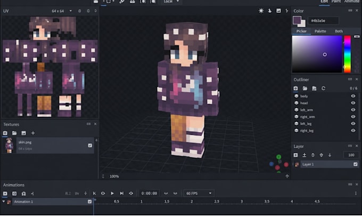Click the plus icon in Textures toolbar
Viewport: 362px width, 218px height.
tap(33, 133)
